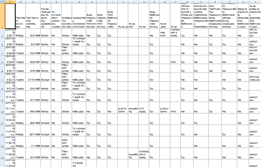Click birth date cell '10/9/1996'
The height and width of the screenshot is (167, 261).
tap(33, 68)
